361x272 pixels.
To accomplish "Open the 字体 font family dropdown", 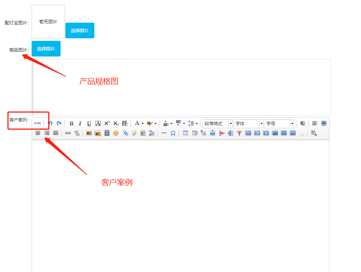I will click(248, 124).
